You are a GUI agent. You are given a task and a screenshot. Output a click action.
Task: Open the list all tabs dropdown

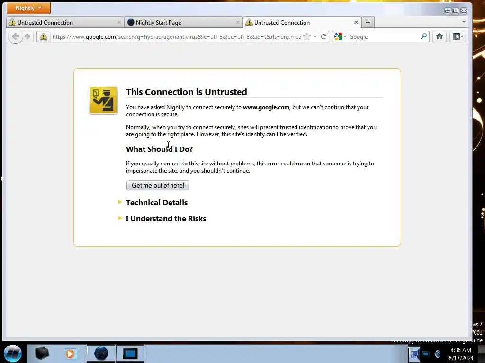pos(464,22)
